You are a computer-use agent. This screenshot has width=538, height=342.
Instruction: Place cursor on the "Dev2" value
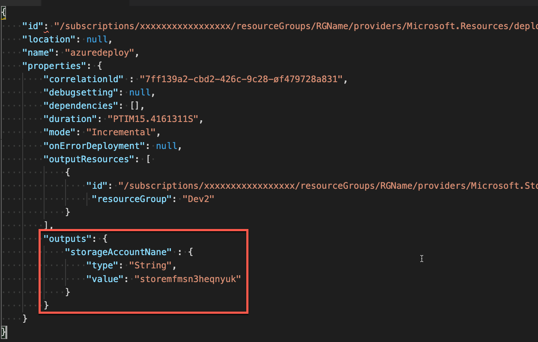(x=198, y=199)
